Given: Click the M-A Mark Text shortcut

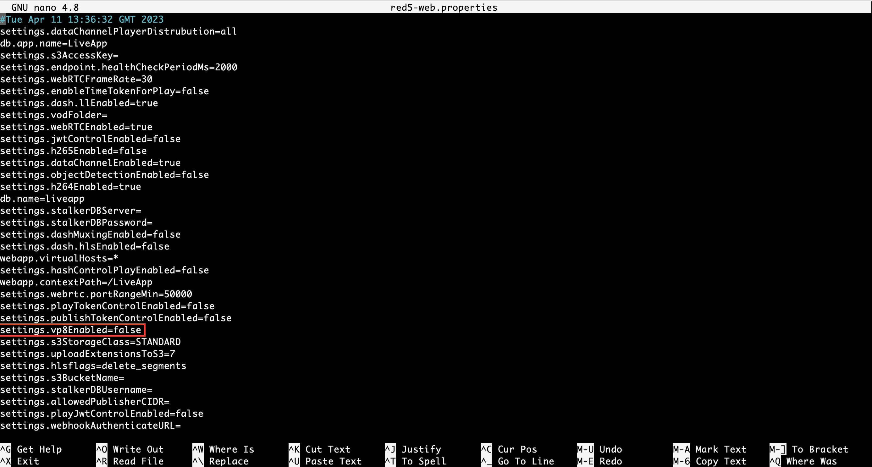Looking at the screenshot, I should point(710,449).
